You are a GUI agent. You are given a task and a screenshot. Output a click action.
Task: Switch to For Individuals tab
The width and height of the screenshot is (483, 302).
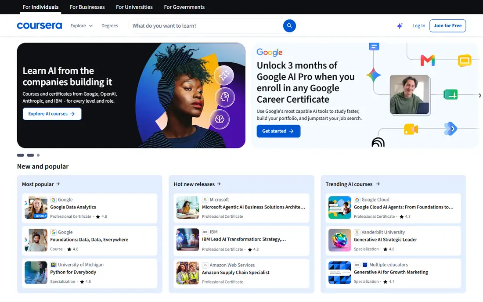(40, 7)
